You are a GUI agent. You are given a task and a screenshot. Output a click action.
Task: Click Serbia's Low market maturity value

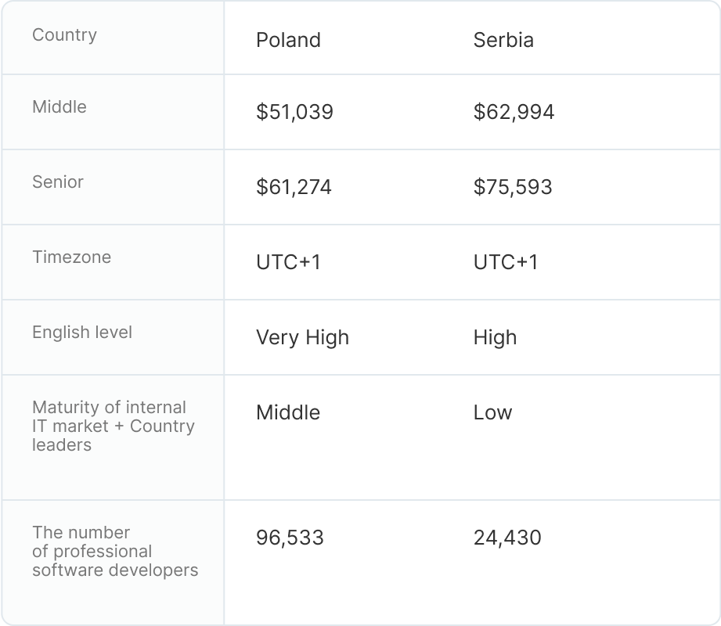pyautogui.click(x=492, y=412)
